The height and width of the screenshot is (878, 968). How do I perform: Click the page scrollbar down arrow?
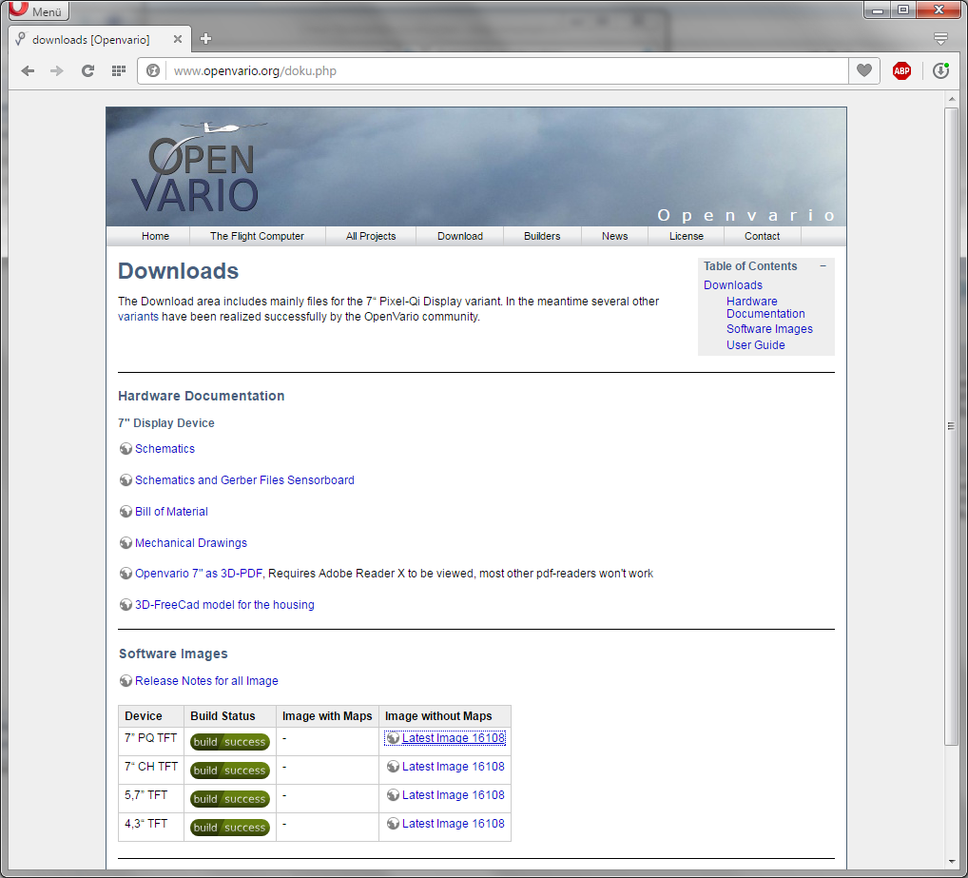pyautogui.click(x=951, y=862)
